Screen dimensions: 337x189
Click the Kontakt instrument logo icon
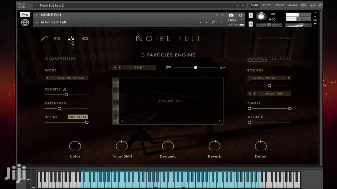25,23
